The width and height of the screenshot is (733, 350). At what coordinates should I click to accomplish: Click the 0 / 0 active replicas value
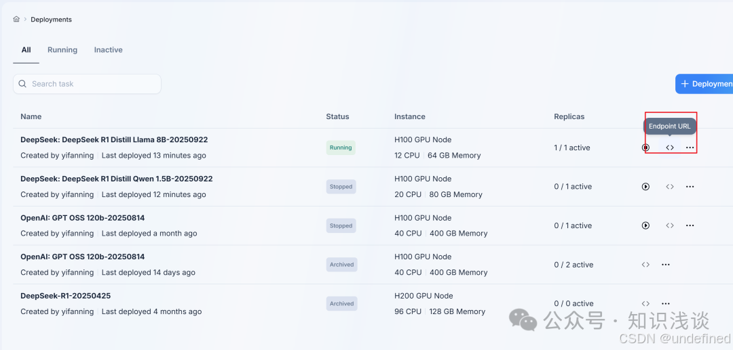pos(574,303)
